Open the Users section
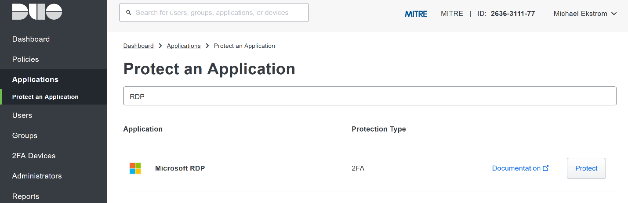Screen dimensions: 628x203 point(22,115)
